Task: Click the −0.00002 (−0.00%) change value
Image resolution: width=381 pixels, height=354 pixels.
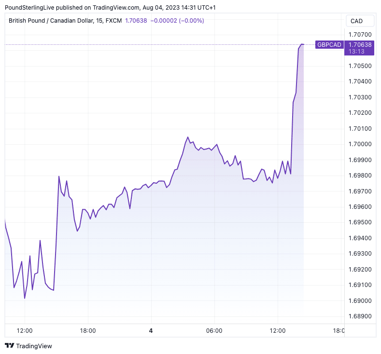Action: click(177, 21)
